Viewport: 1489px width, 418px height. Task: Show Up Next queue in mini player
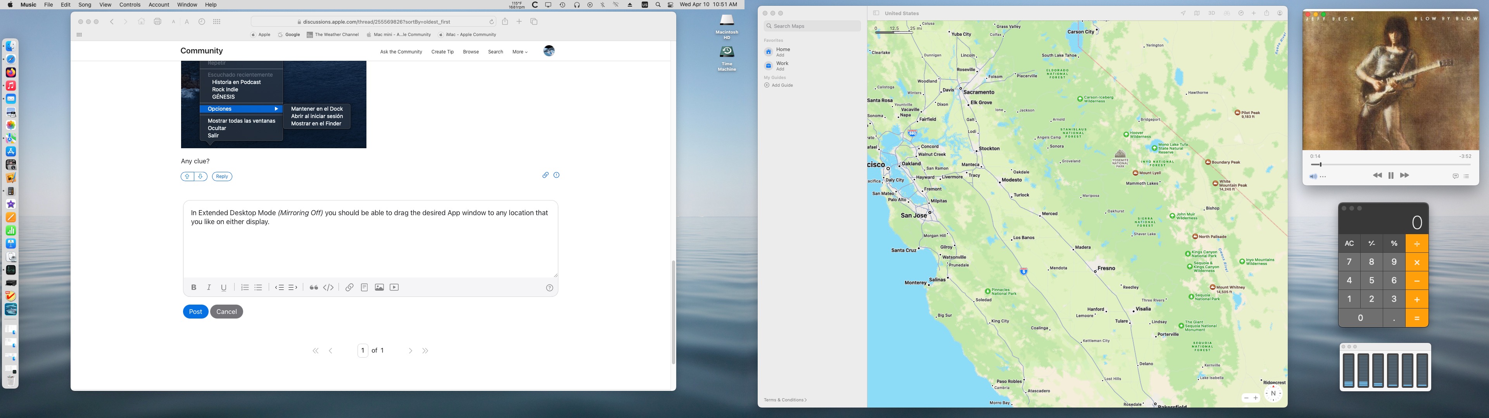tap(1467, 176)
